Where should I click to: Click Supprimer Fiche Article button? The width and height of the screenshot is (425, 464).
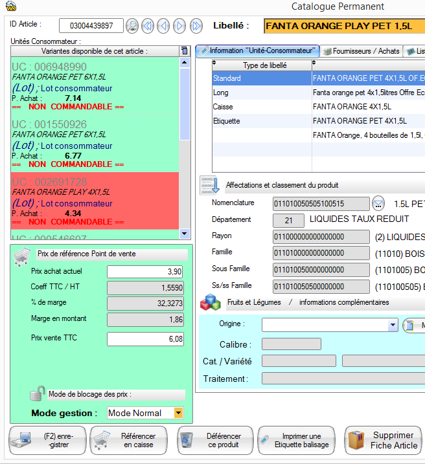pyautogui.click(x=384, y=441)
